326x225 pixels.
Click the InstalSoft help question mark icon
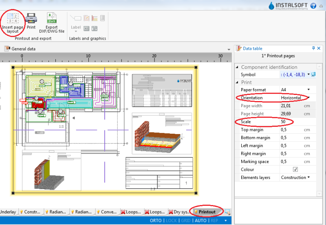(313, 6)
